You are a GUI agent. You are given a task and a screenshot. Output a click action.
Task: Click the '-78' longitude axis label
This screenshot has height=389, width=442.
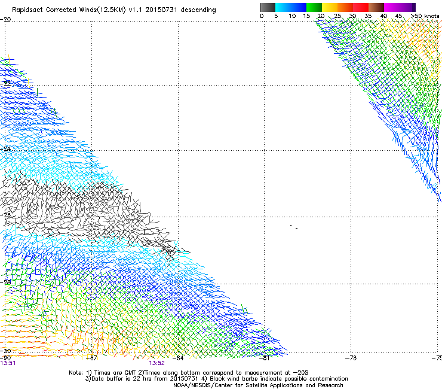[x=351, y=358]
